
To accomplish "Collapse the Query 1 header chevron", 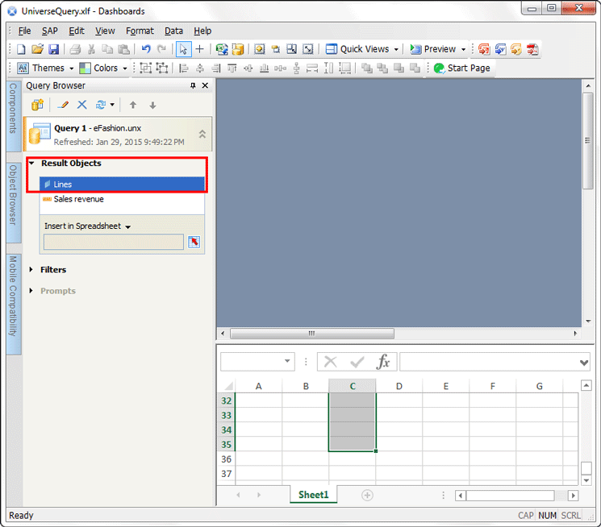I will [x=202, y=135].
